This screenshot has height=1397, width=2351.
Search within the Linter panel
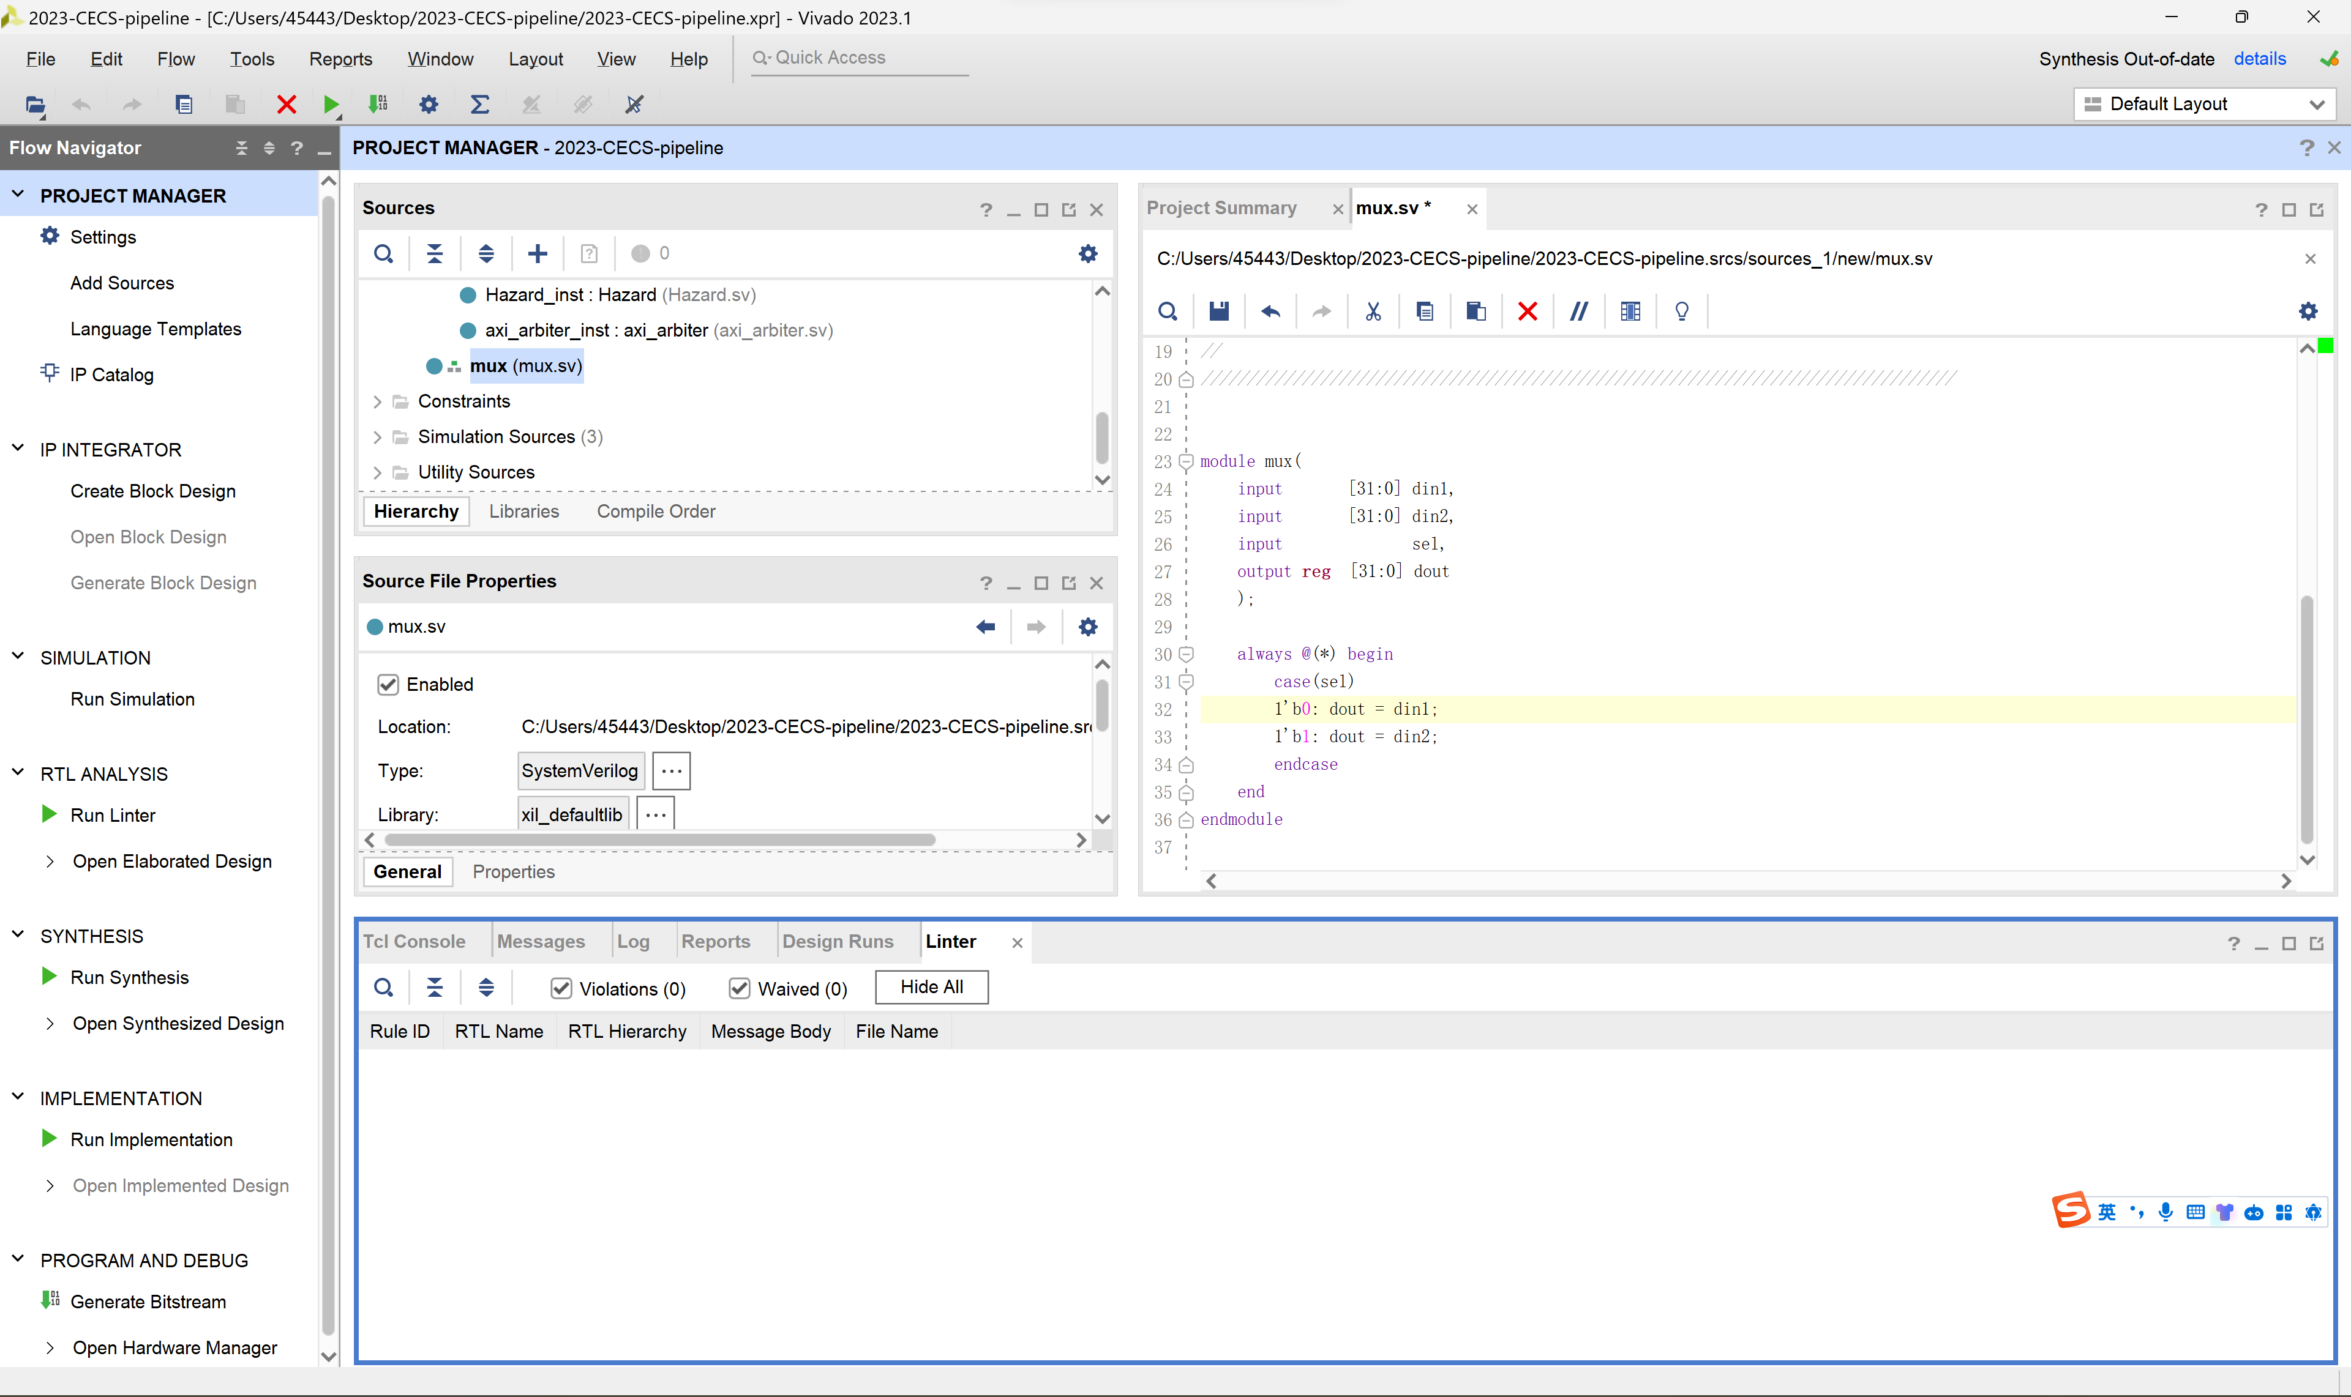(x=383, y=988)
